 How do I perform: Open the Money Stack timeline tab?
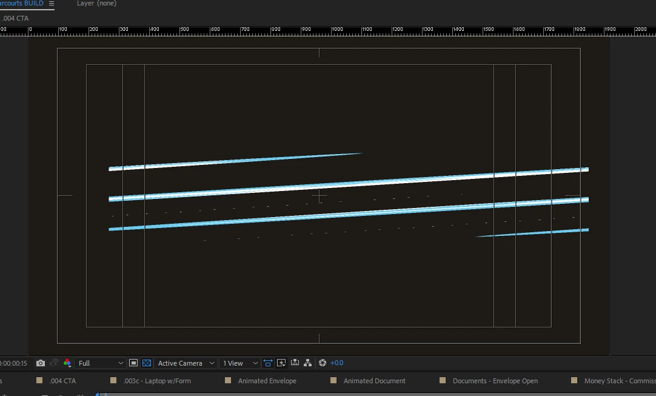(620, 381)
